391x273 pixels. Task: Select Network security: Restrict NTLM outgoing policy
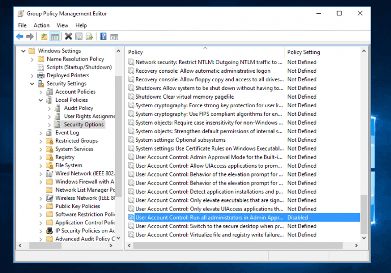pyautogui.click(x=209, y=62)
